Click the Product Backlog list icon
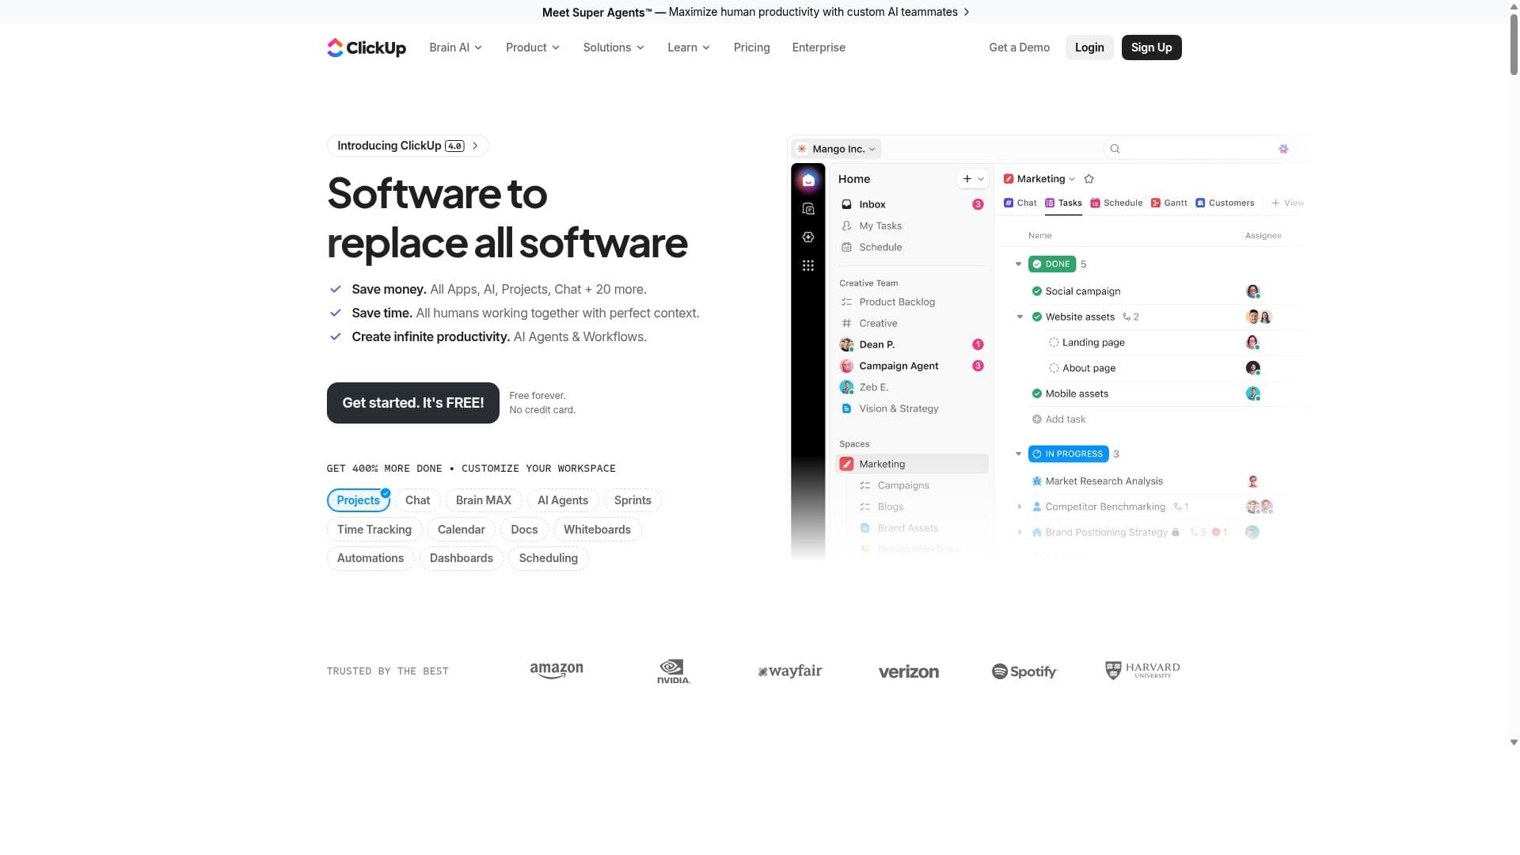Viewport: 1520px width, 855px height. coord(846,302)
